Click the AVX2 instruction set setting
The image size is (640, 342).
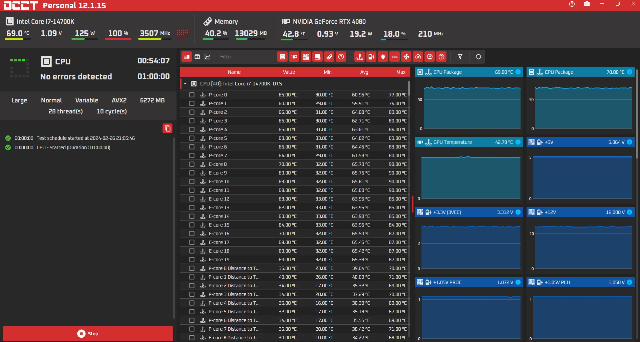(x=119, y=100)
